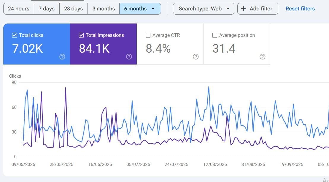Expand the 6 months dropdown arrow

[x=153, y=9]
